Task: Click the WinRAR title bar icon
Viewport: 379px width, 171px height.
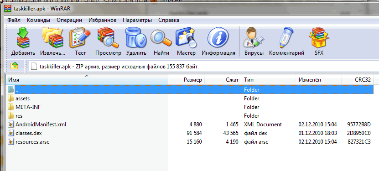Action: tap(8, 9)
